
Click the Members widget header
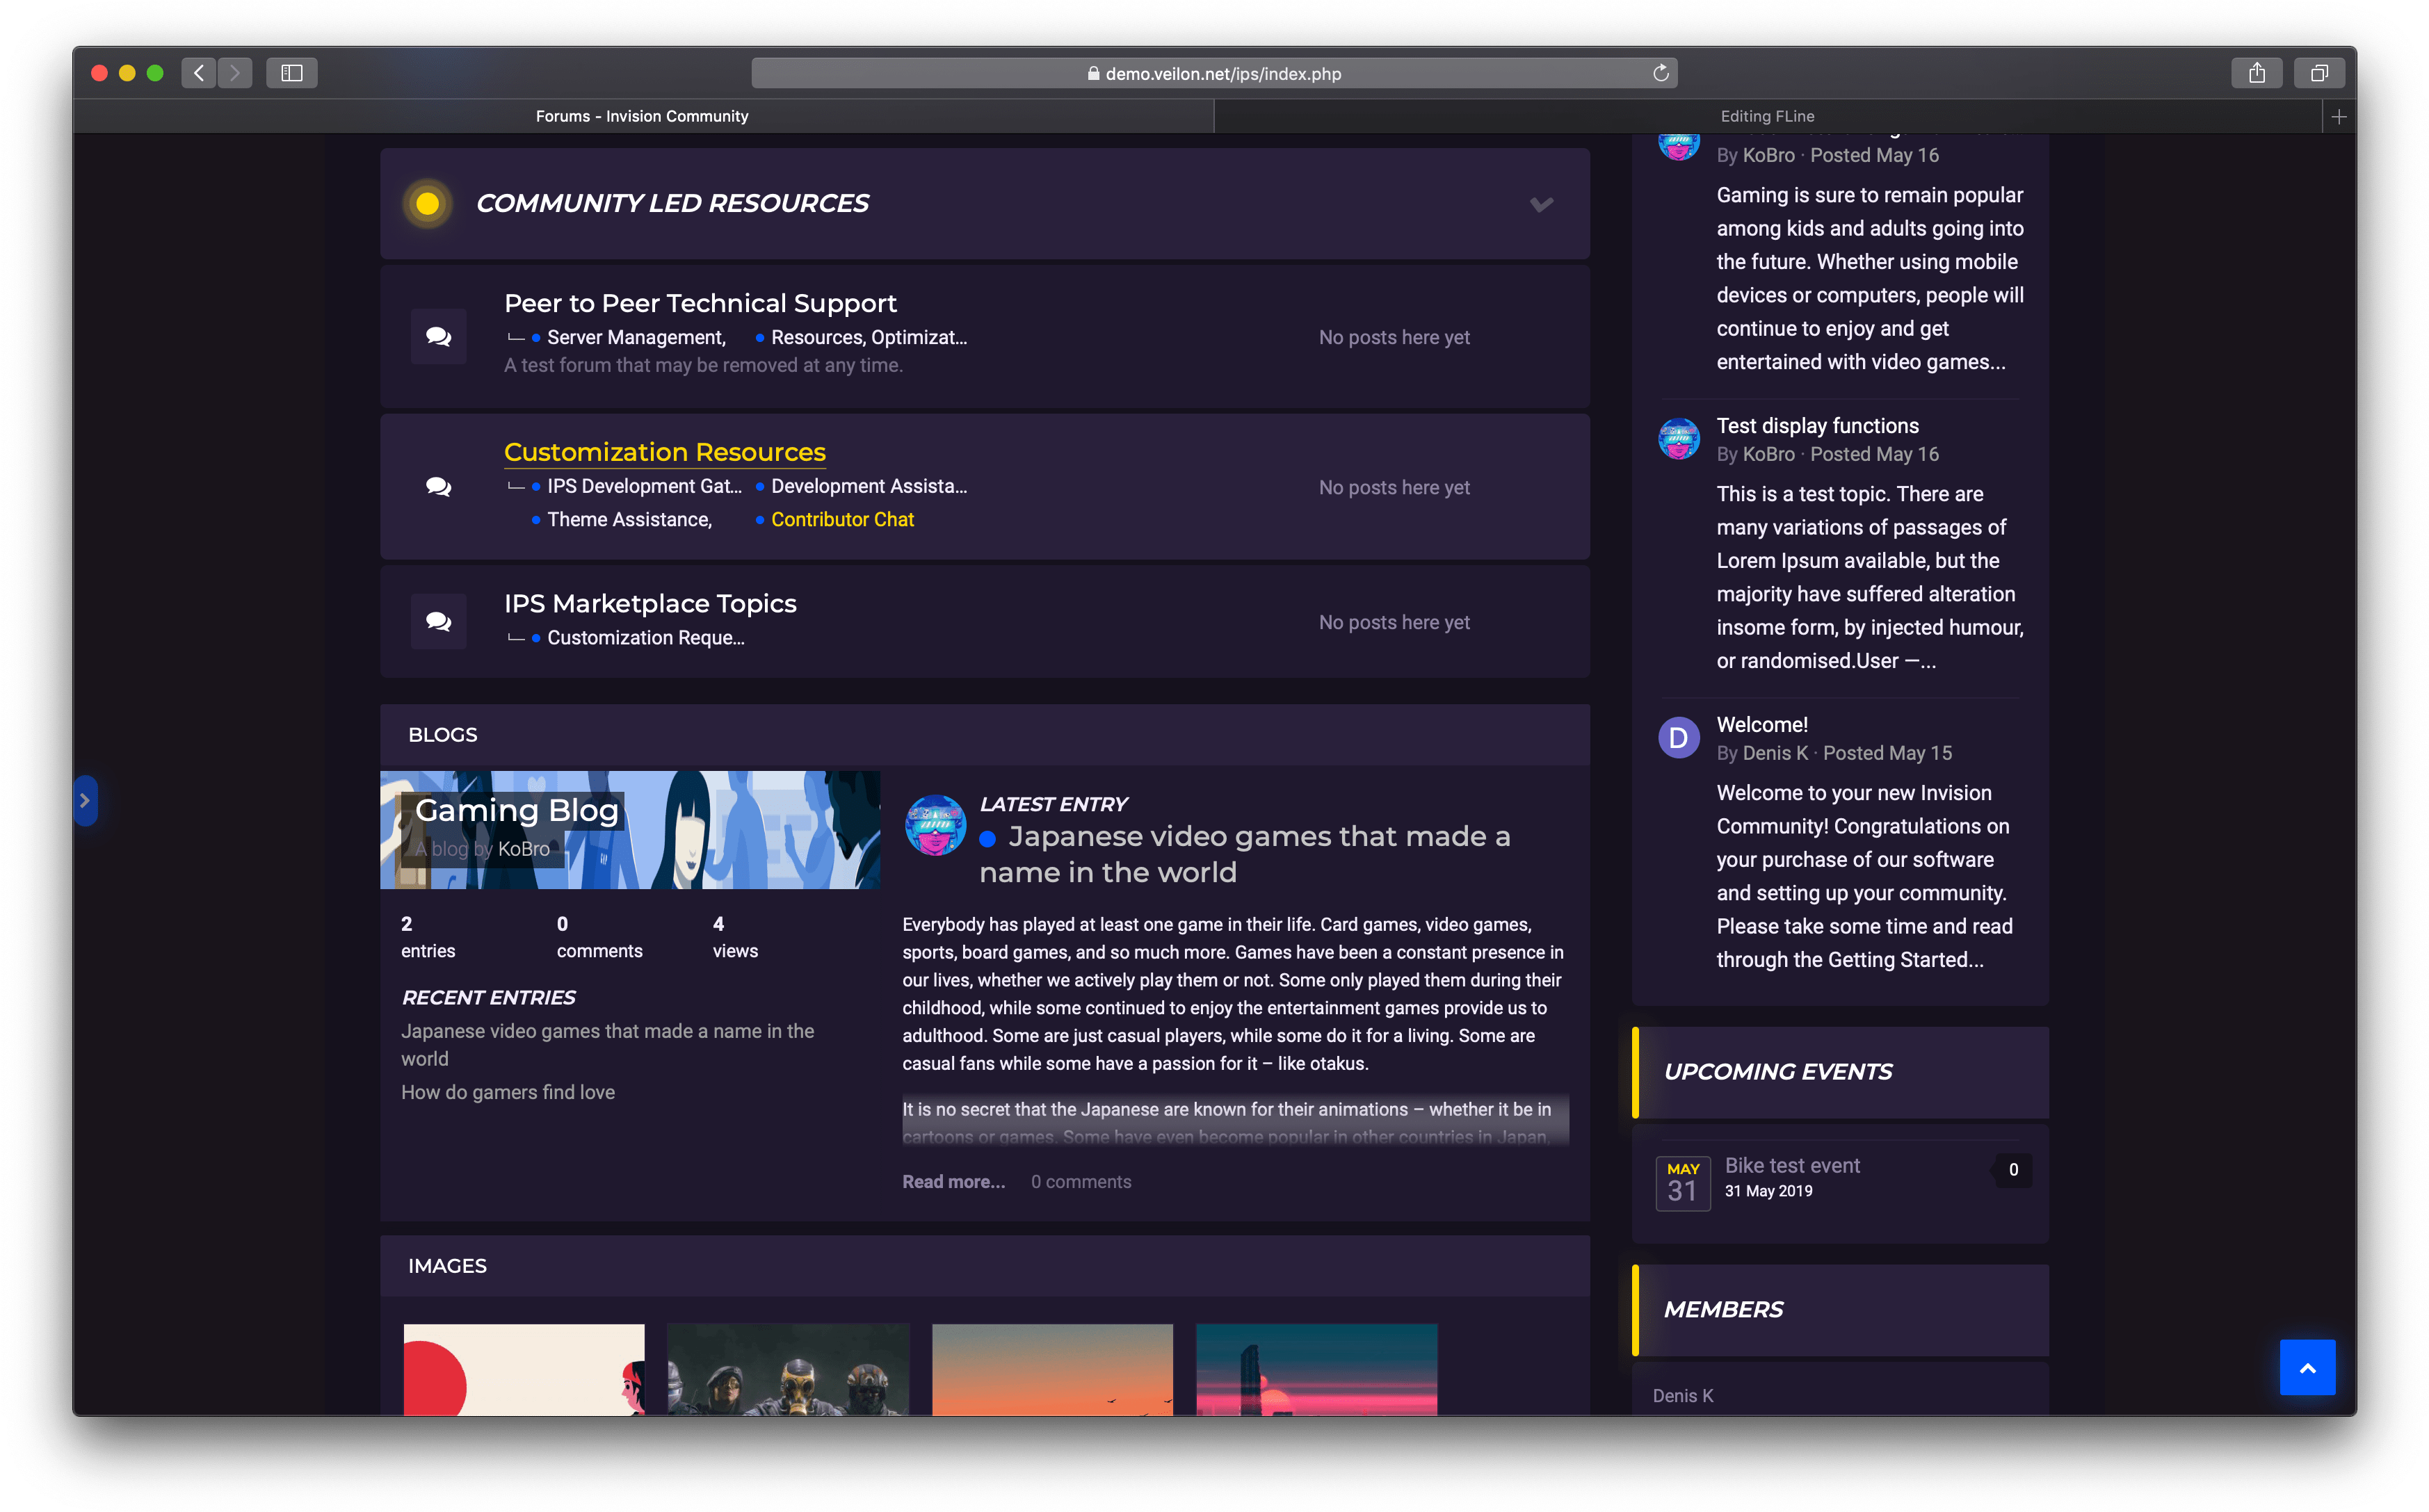[1840, 1310]
